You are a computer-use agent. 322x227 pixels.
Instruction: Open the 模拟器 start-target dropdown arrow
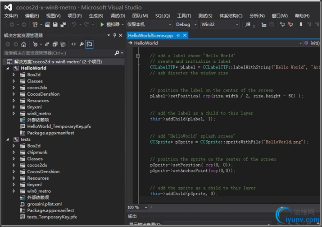tap(122, 25)
